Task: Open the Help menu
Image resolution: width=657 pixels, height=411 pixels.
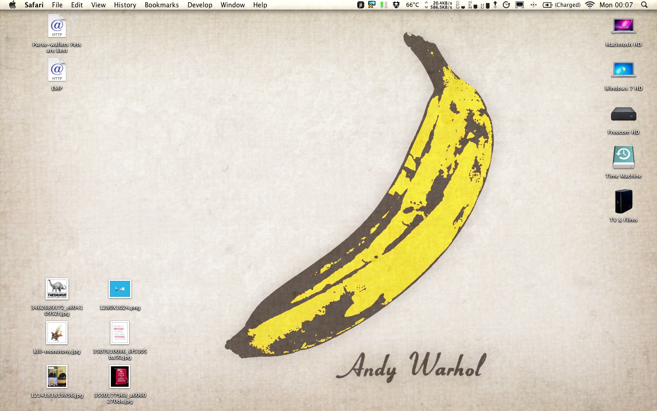Action: click(260, 5)
